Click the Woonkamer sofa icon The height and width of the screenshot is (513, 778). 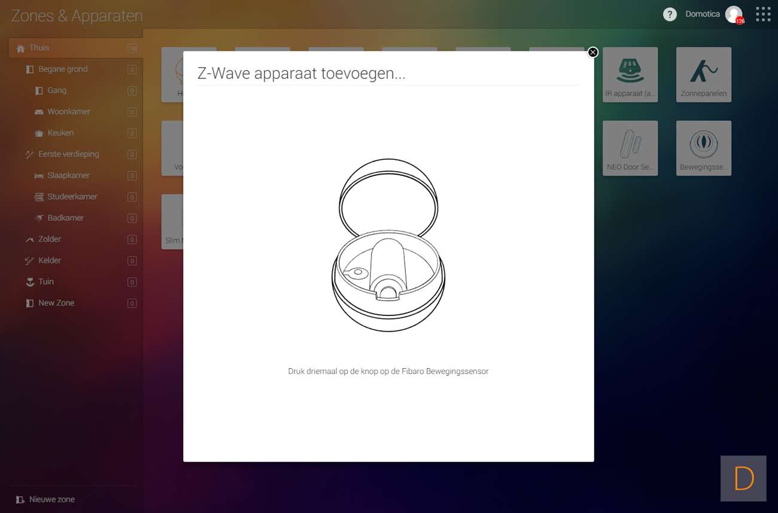coord(39,112)
